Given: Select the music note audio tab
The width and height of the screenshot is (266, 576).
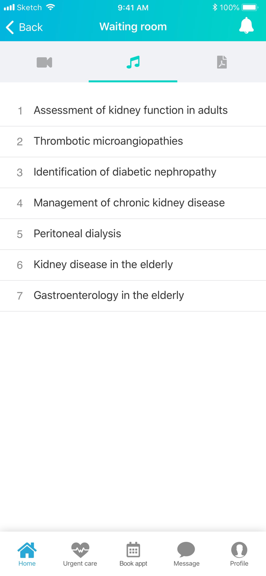Looking at the screenshot, I should pyautogui.click(x=133, y=62).
